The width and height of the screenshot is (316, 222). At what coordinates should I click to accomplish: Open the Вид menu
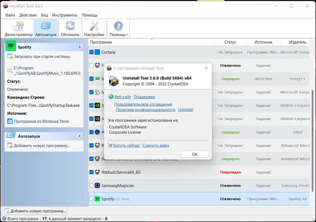click(x=44, y=15)
